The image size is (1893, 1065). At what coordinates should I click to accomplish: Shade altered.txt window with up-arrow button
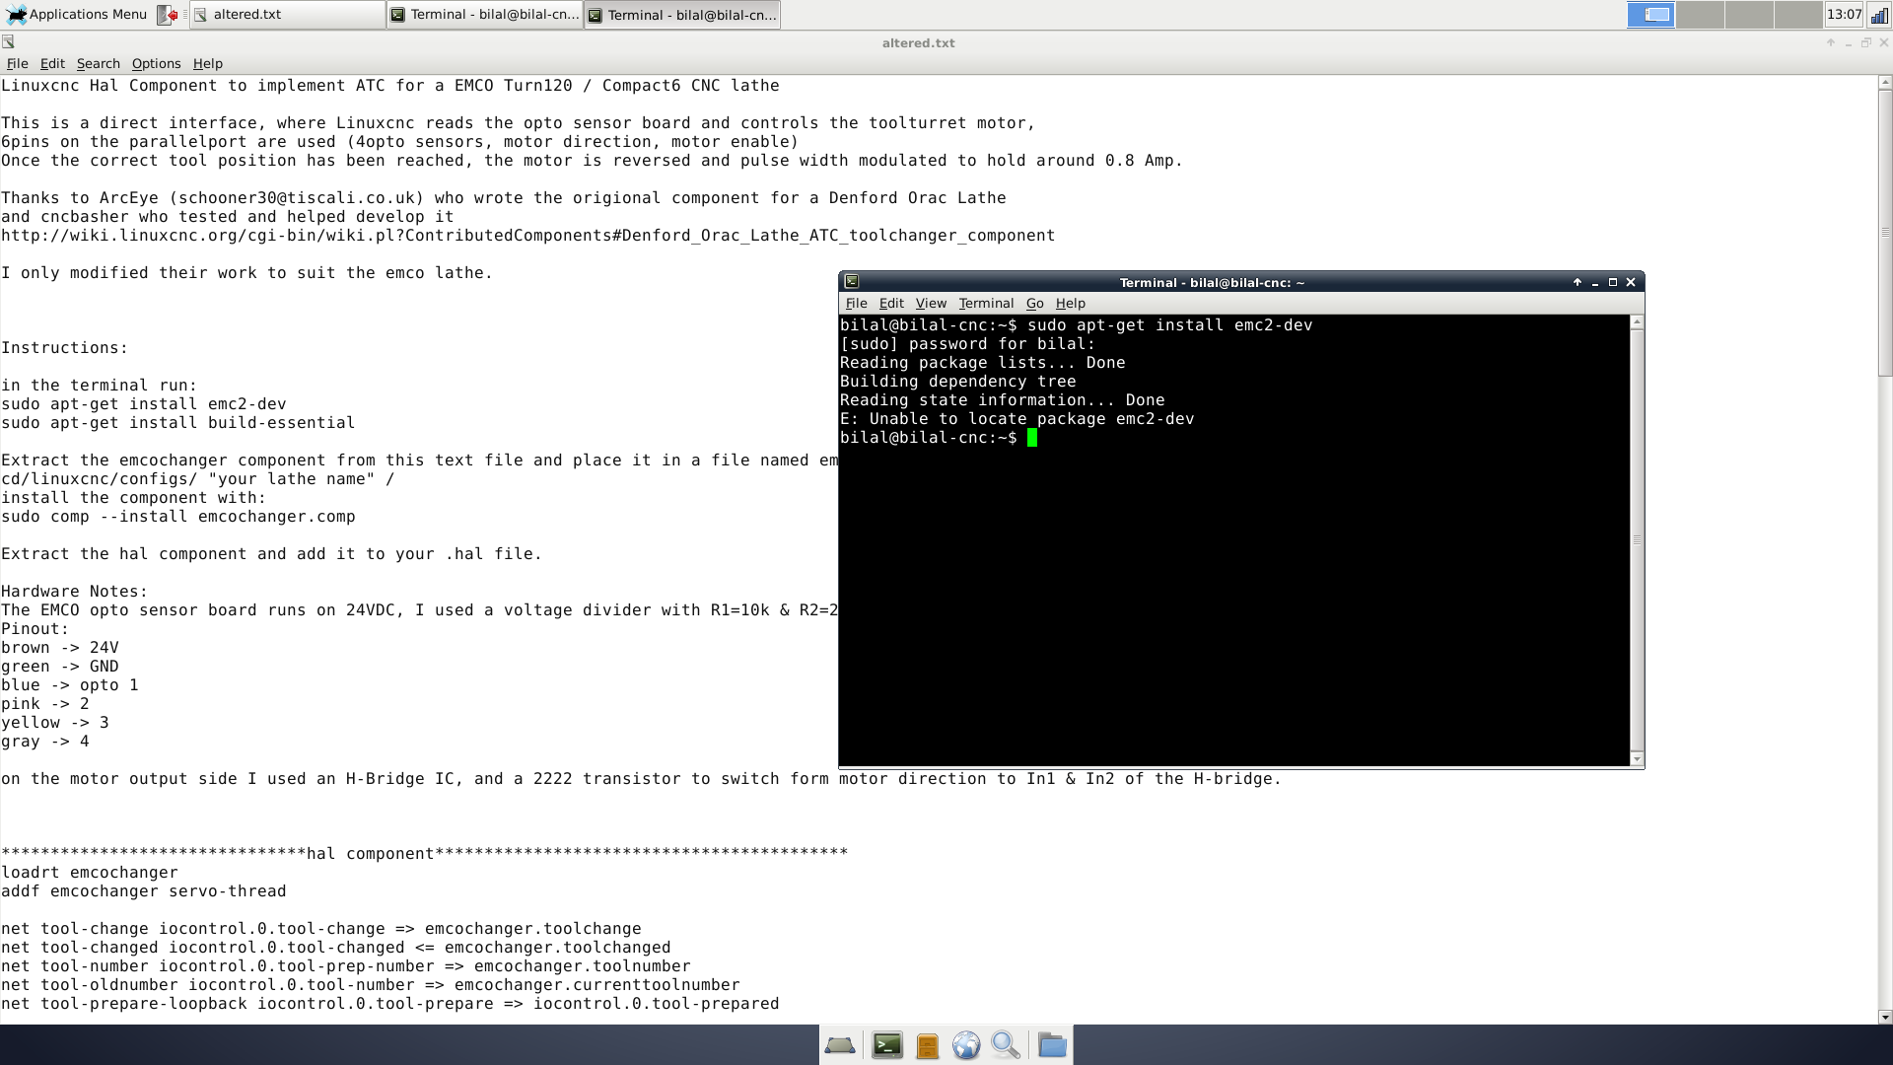(x=1831, y=42)
